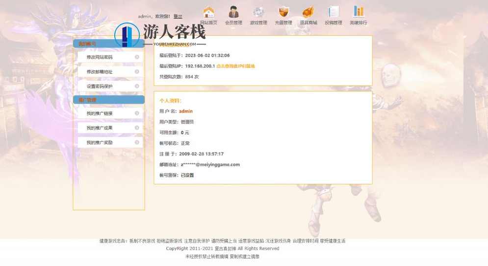Click the orange username admin in profile
488x266 pixels.
[186, 111]
